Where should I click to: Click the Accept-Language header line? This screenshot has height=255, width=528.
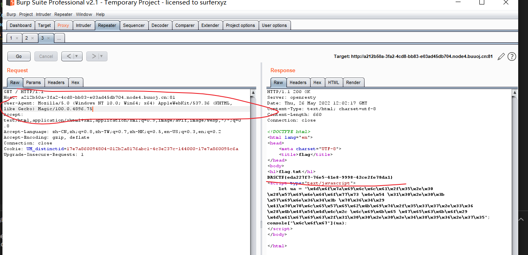112,132
